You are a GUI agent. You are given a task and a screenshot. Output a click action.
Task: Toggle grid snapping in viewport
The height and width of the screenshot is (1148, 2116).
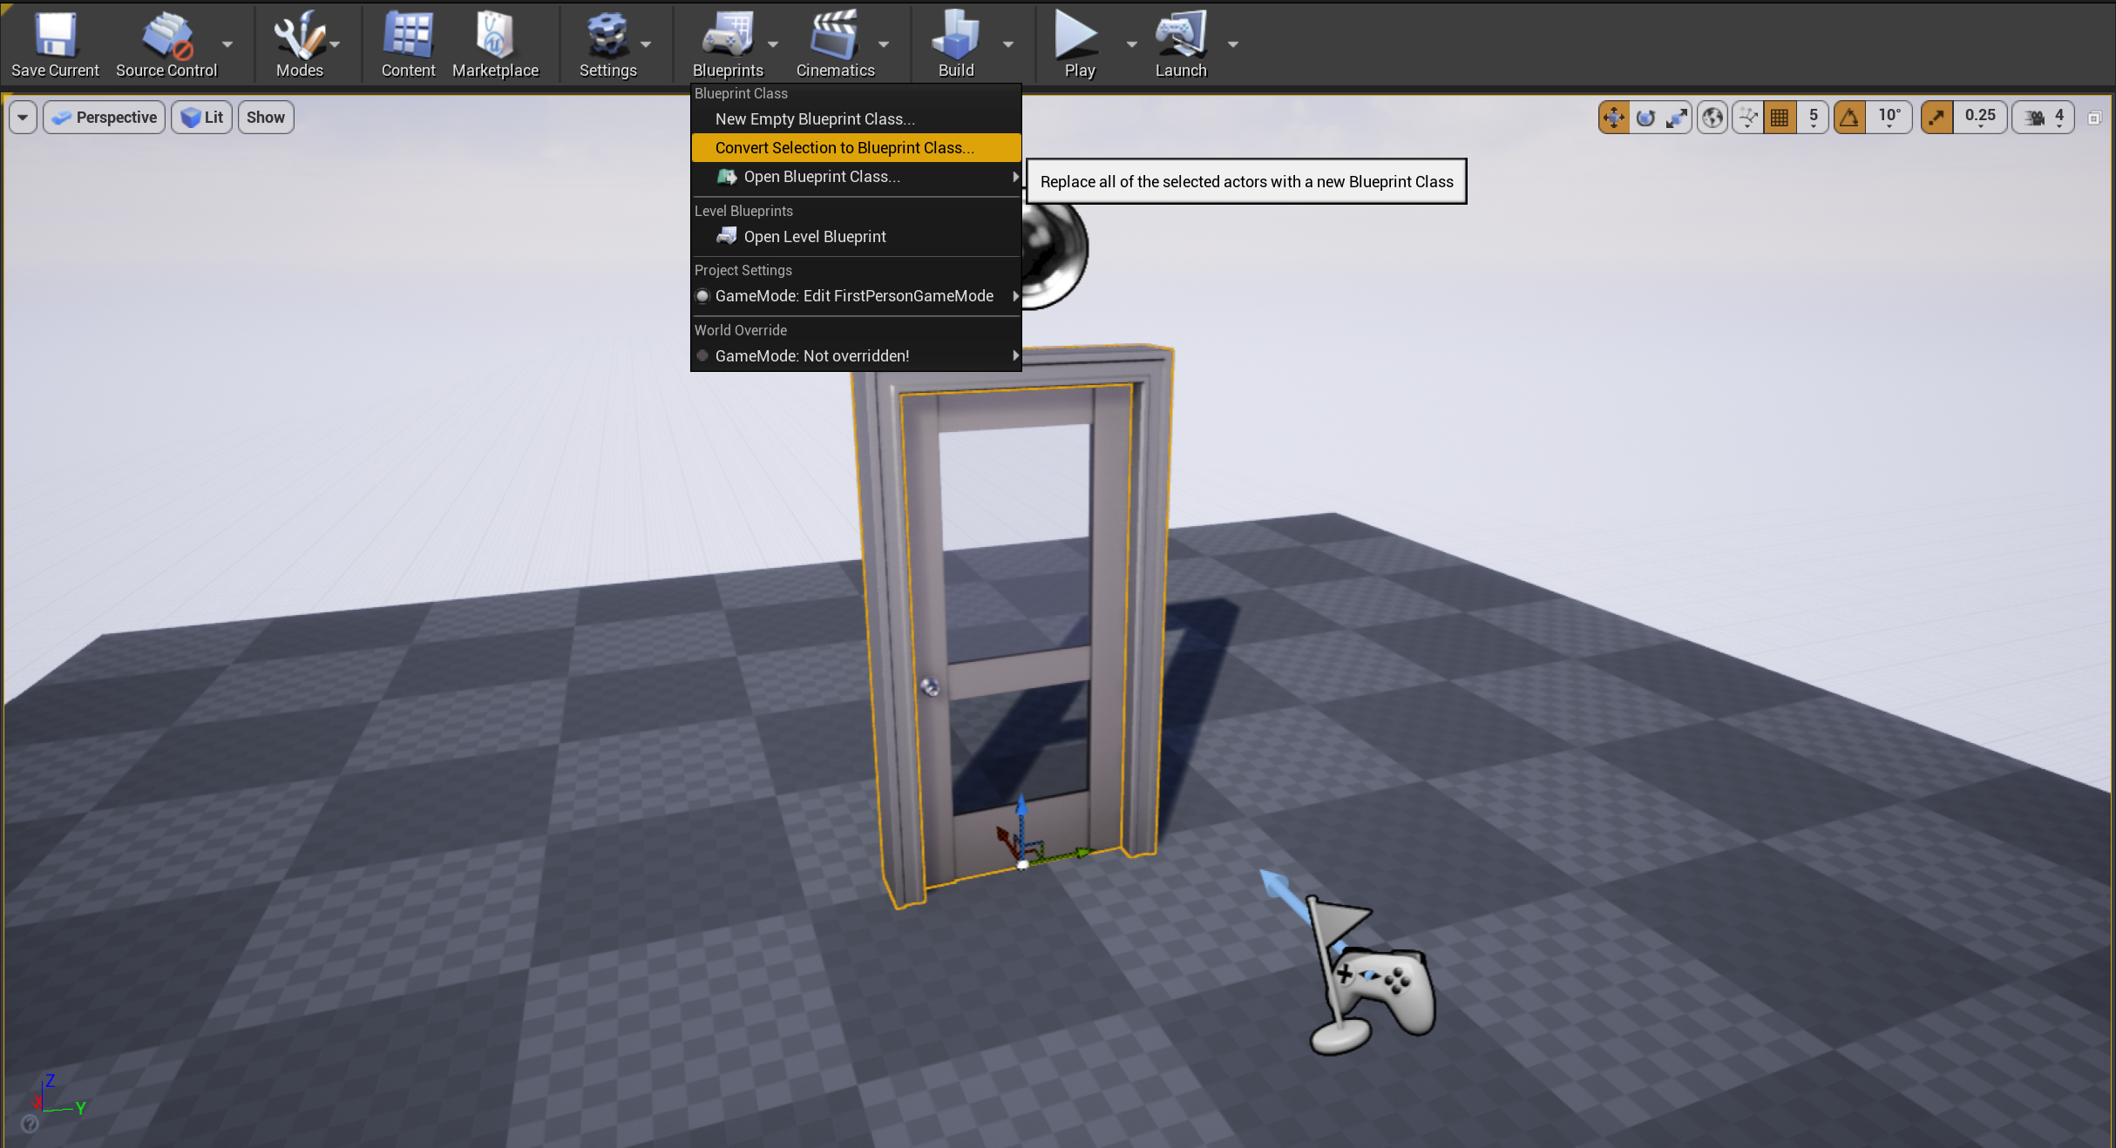[1779, 117]
